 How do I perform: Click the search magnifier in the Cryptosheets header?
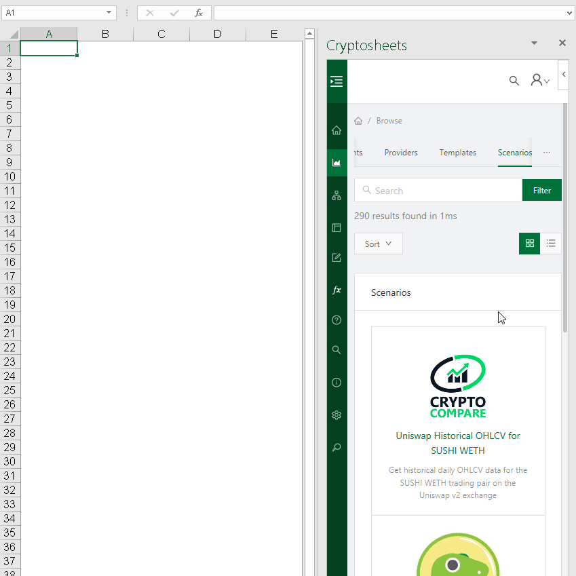coord(514,81)
